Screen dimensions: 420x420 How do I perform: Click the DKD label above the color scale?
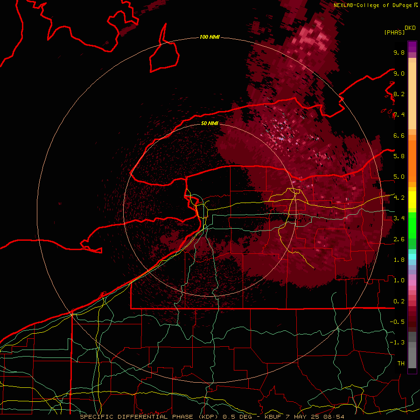tap(410, 28)
